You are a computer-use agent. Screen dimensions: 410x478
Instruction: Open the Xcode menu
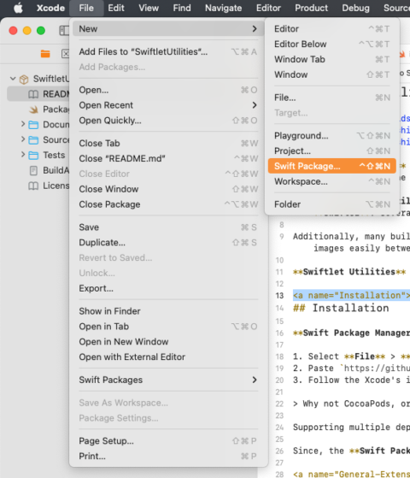tap(50, 8)
